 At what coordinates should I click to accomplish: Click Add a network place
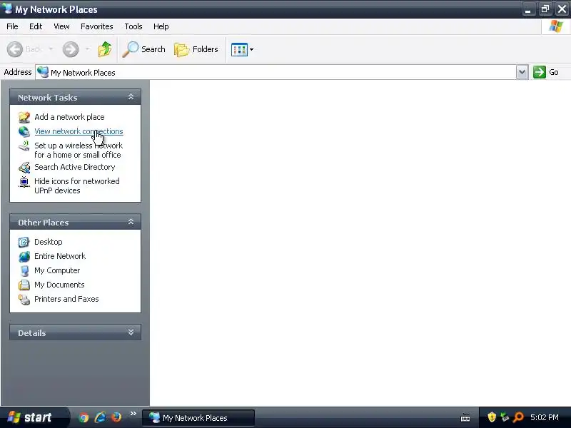pyautogui.click(x=69, y=117)
